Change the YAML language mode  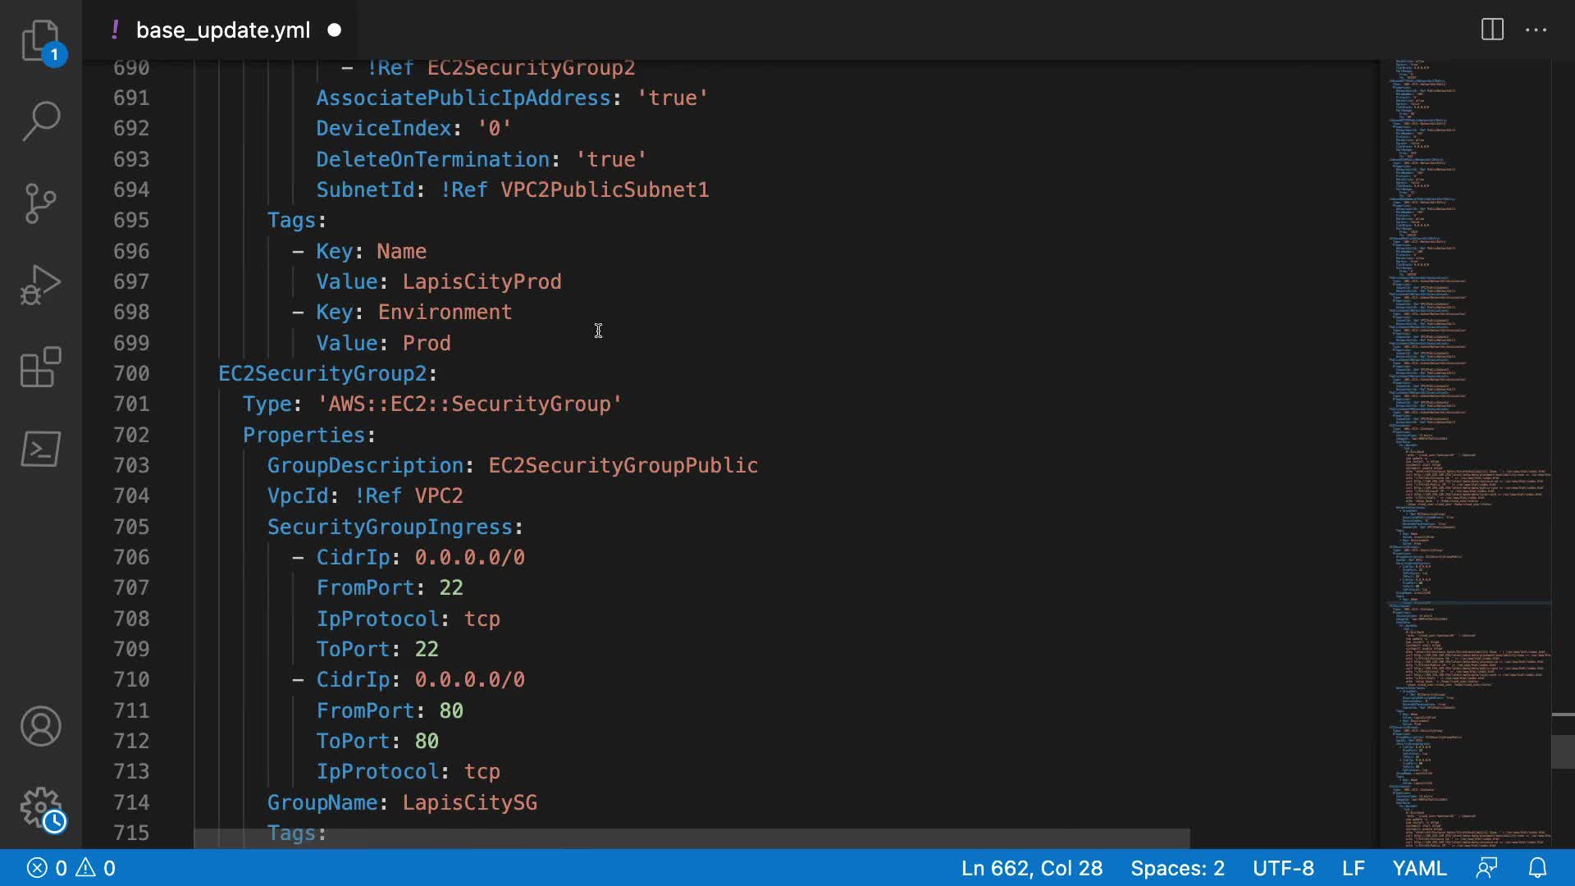(x=1419, y=868)
